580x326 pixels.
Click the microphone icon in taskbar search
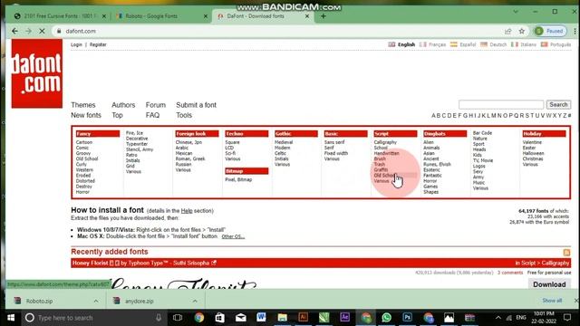click(x=159, y=318)
